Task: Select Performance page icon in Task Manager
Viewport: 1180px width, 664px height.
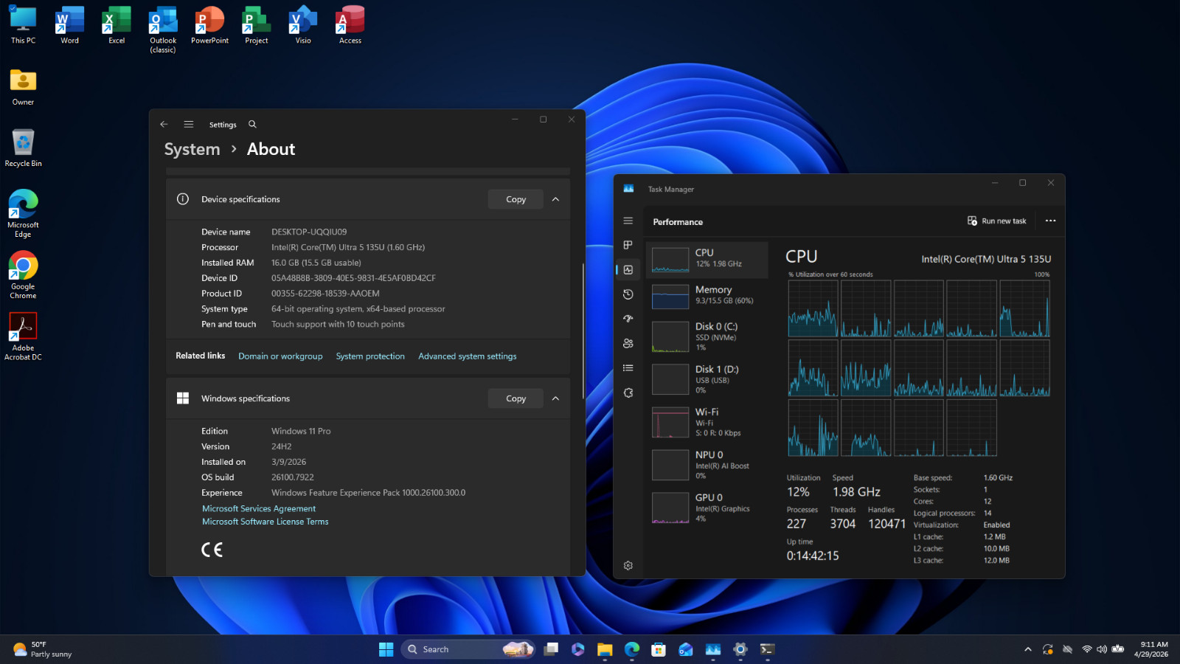Action: click(628, 270)
